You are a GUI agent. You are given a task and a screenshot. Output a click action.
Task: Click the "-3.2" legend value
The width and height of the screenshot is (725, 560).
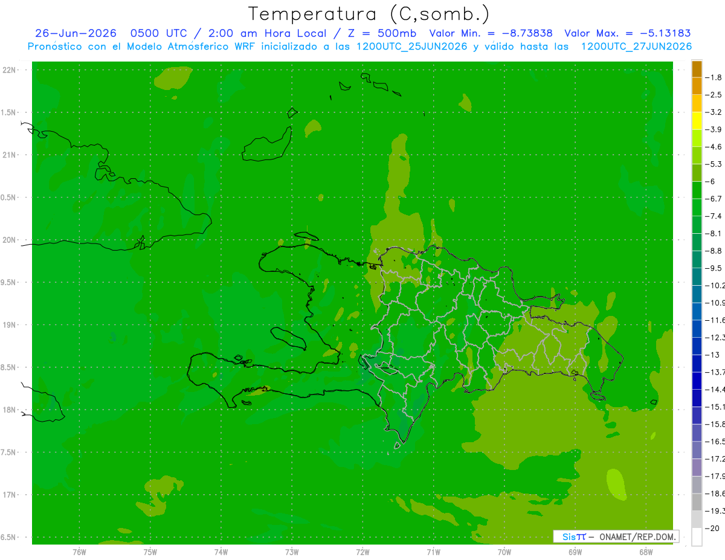(x=714, y=112)
